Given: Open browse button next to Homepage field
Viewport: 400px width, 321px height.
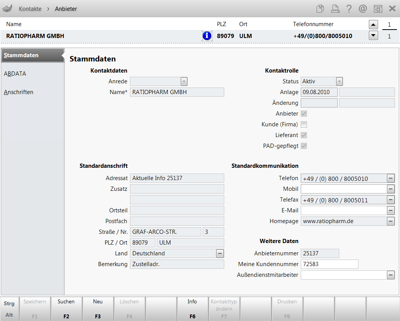Looking at the screenshot, I should pyautogui.click(x=390, y=221).
